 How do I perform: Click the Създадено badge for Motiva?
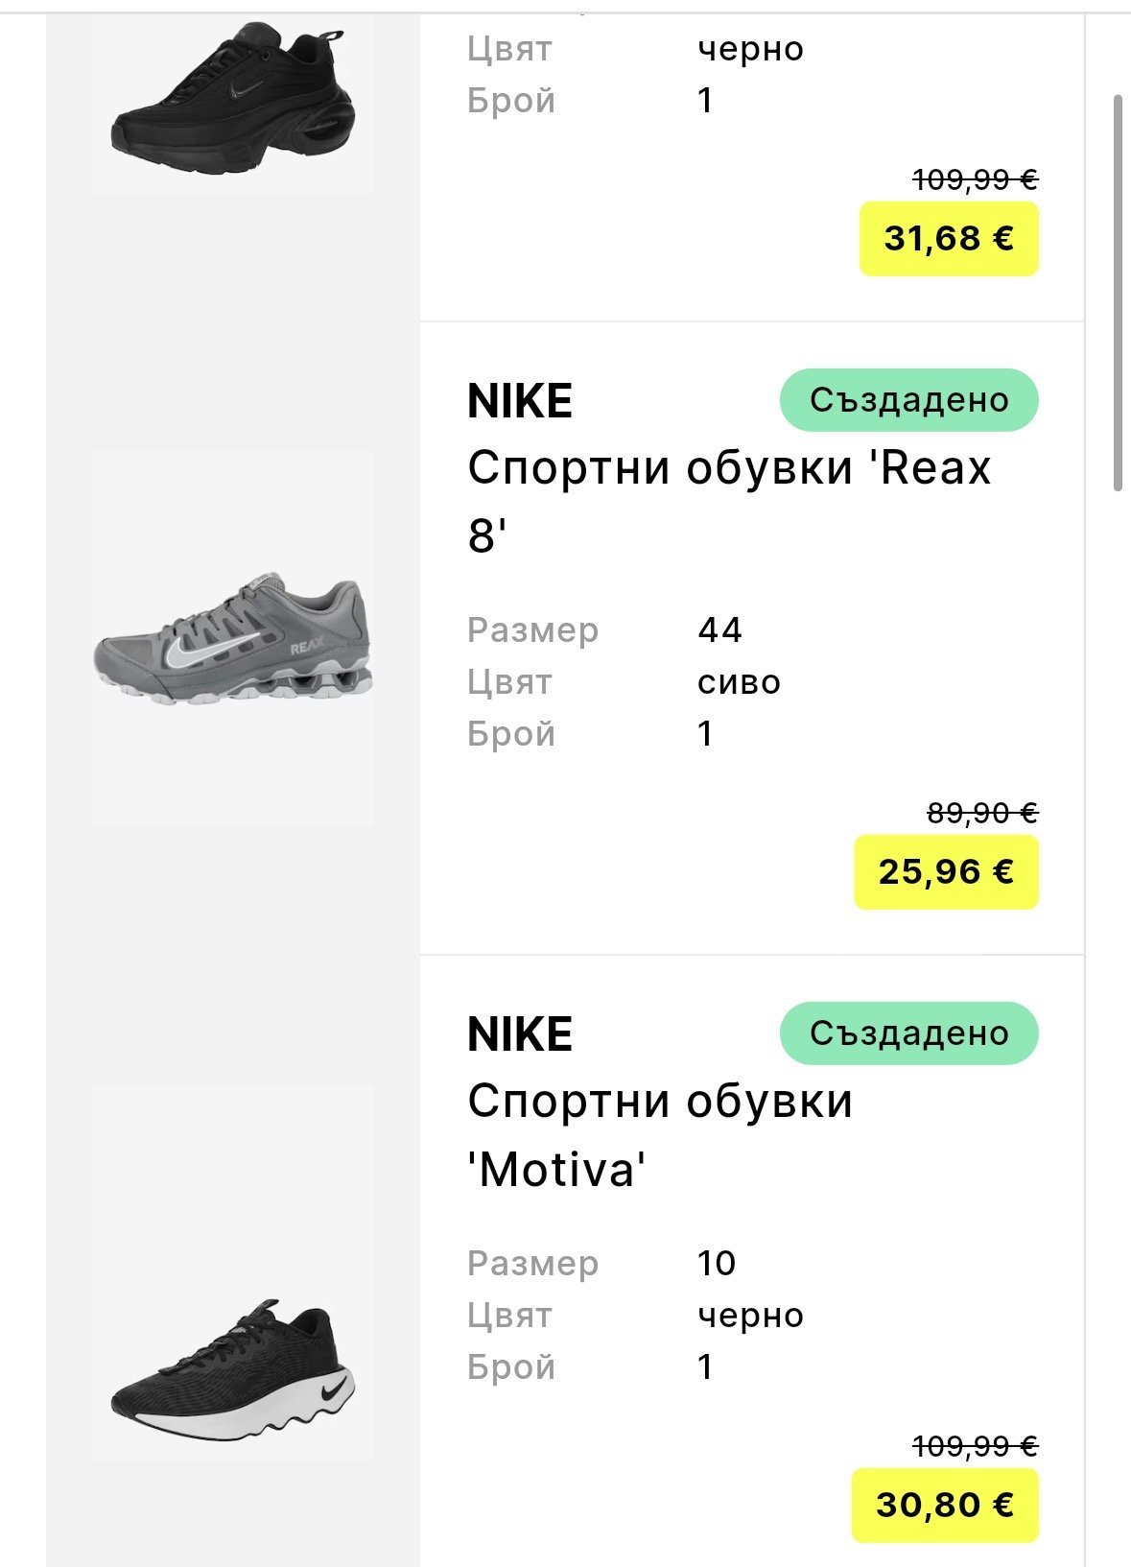click(908, 1033)
